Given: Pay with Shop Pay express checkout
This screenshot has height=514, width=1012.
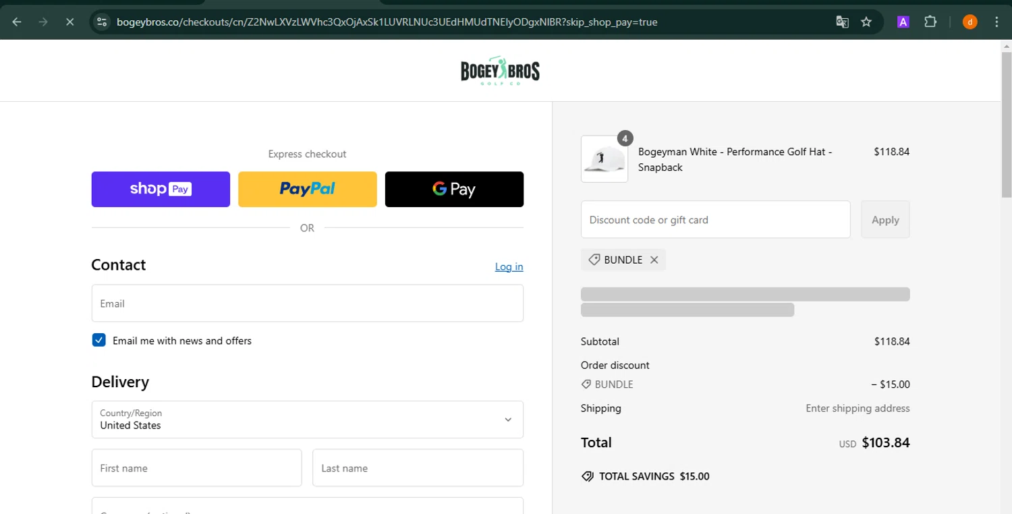Looking at the screenshot, I should point(161,189).
